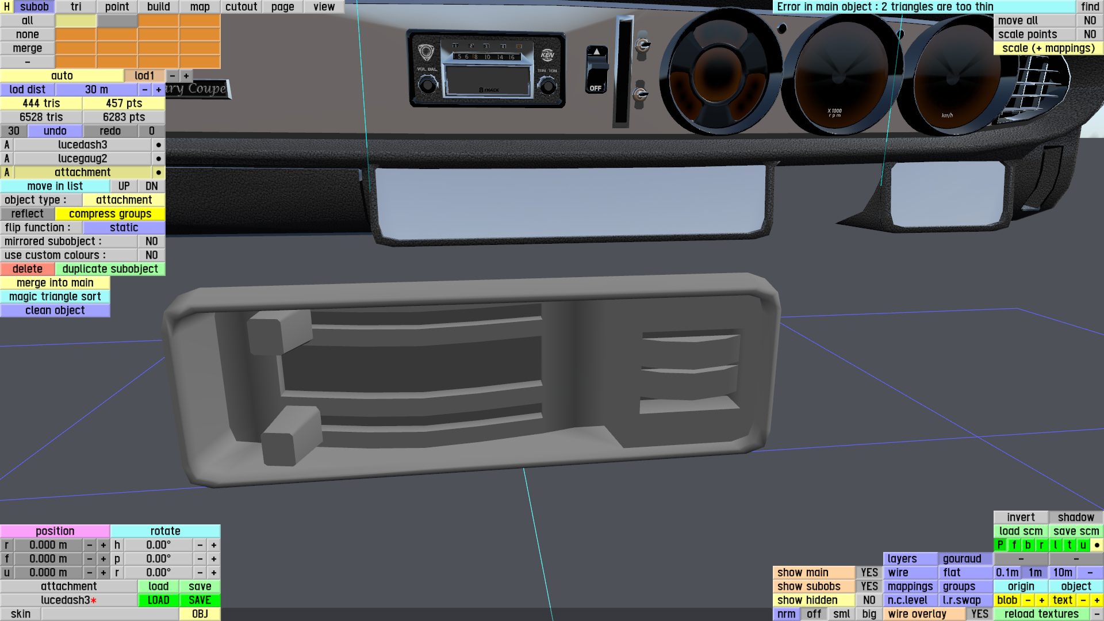Toggle show main YES option
1104x621 pixels.
click(869, 573)
